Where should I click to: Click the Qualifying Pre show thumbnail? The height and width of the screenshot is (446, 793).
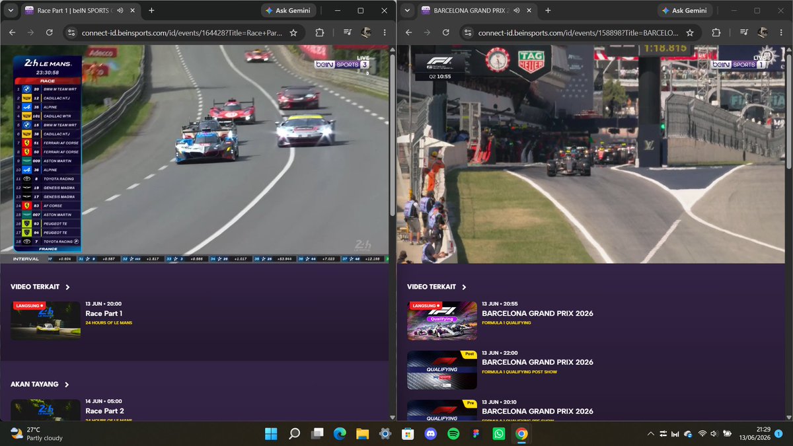442,409
